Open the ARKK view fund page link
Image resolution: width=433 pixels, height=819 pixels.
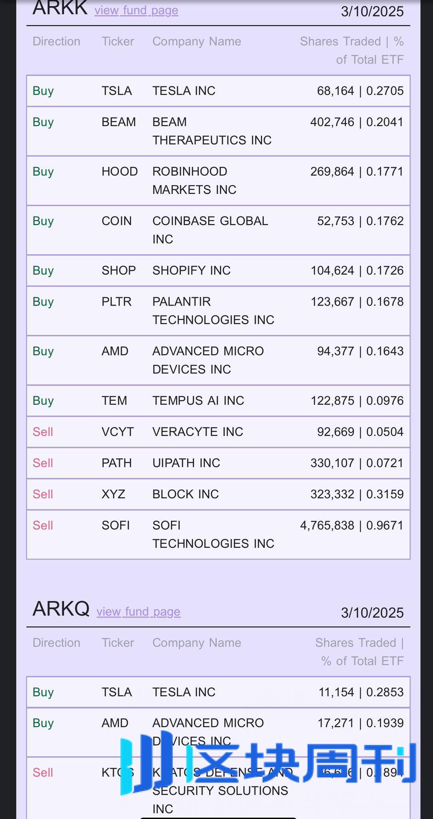coord(136,10)
